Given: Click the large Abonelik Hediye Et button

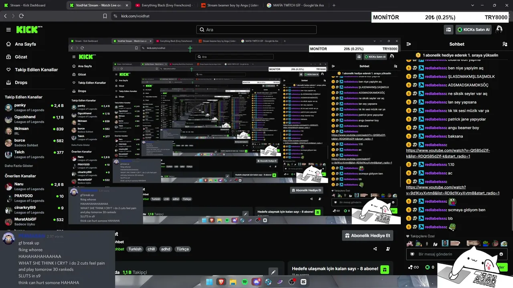Looking at the screenshot, I should click(x=367, y=236).
